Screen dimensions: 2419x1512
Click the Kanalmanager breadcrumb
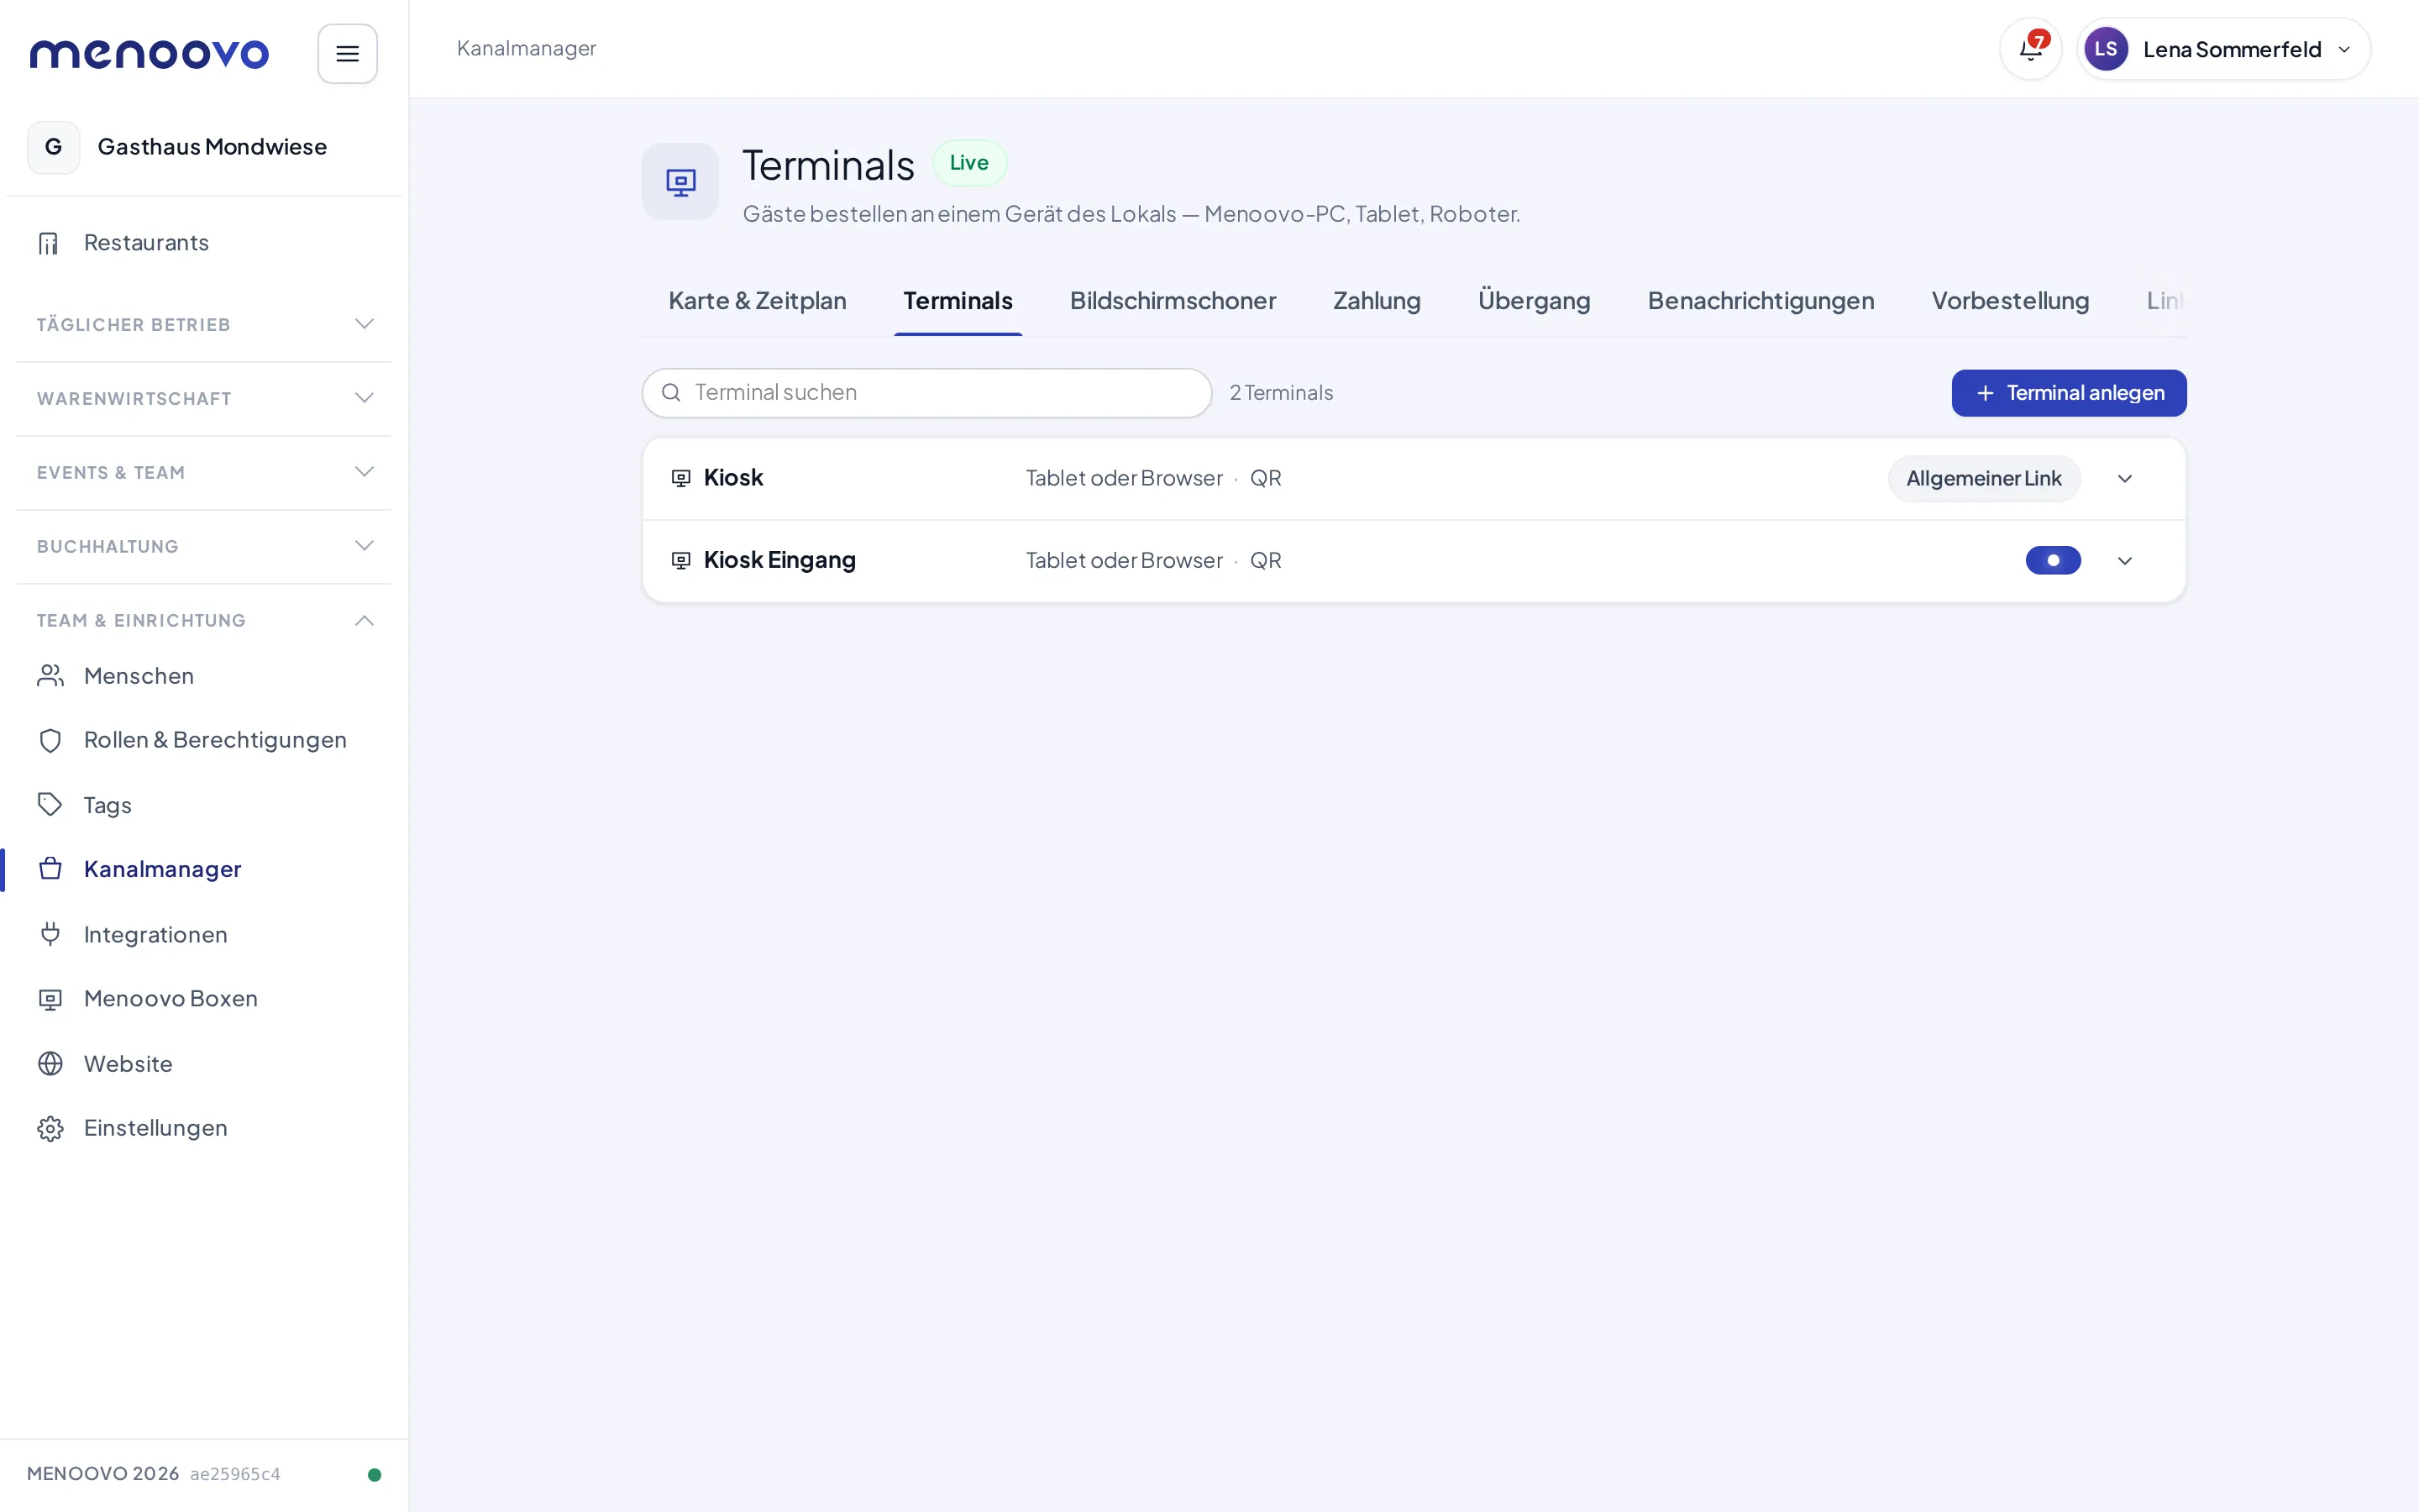pyautogui.click(x=526, y=48)
